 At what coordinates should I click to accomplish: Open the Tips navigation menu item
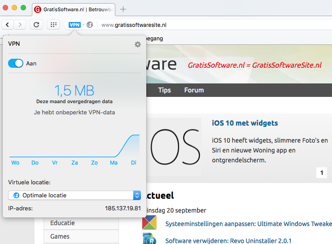[164, 90]
